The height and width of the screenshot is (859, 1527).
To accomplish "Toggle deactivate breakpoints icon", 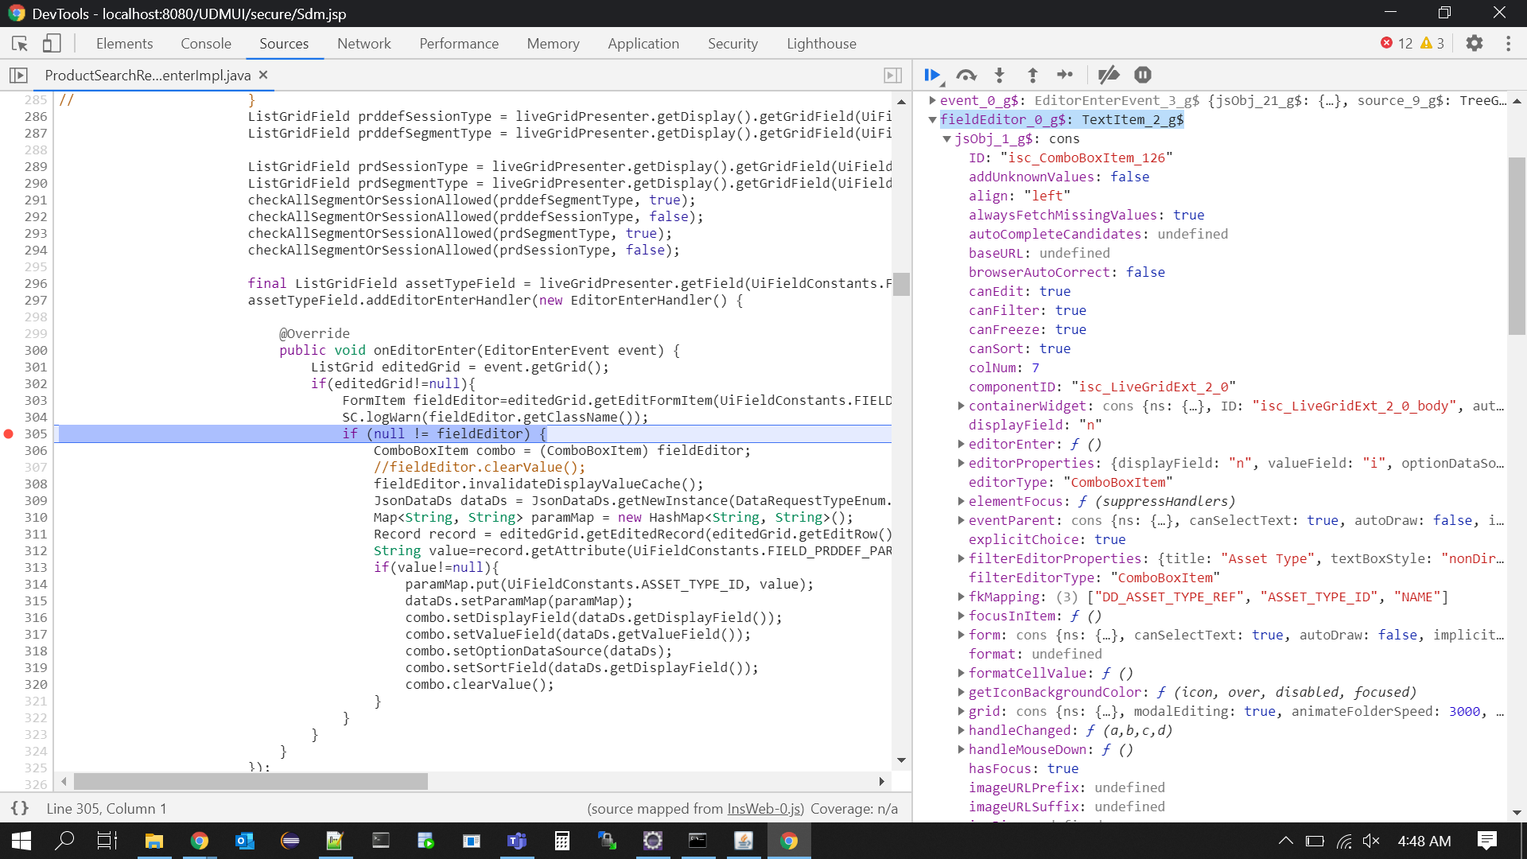I will click(x=1108, y=75).
